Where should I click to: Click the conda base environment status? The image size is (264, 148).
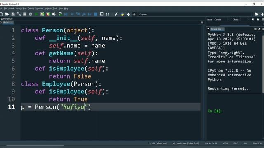click(x=186, y=143)
